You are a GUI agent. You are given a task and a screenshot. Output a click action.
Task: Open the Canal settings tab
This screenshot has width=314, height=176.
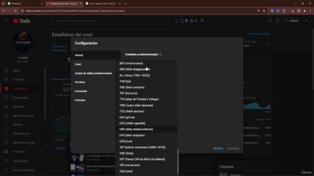(x=93, y=64)
